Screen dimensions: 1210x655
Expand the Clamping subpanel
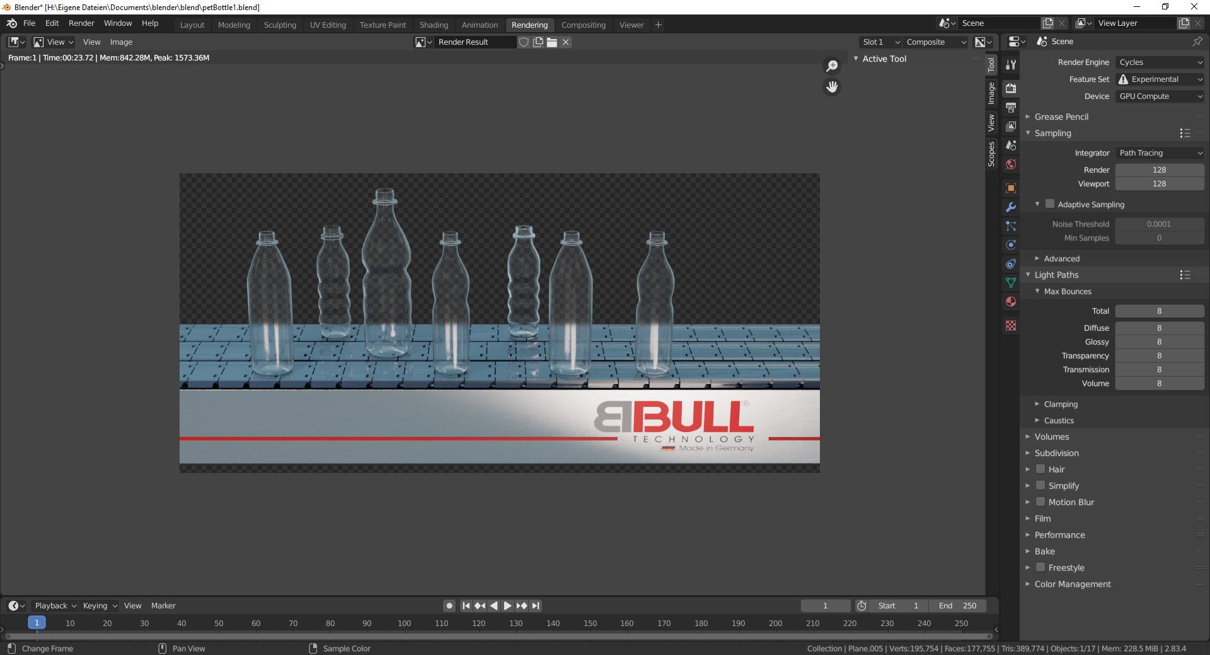click(1061, 404)
